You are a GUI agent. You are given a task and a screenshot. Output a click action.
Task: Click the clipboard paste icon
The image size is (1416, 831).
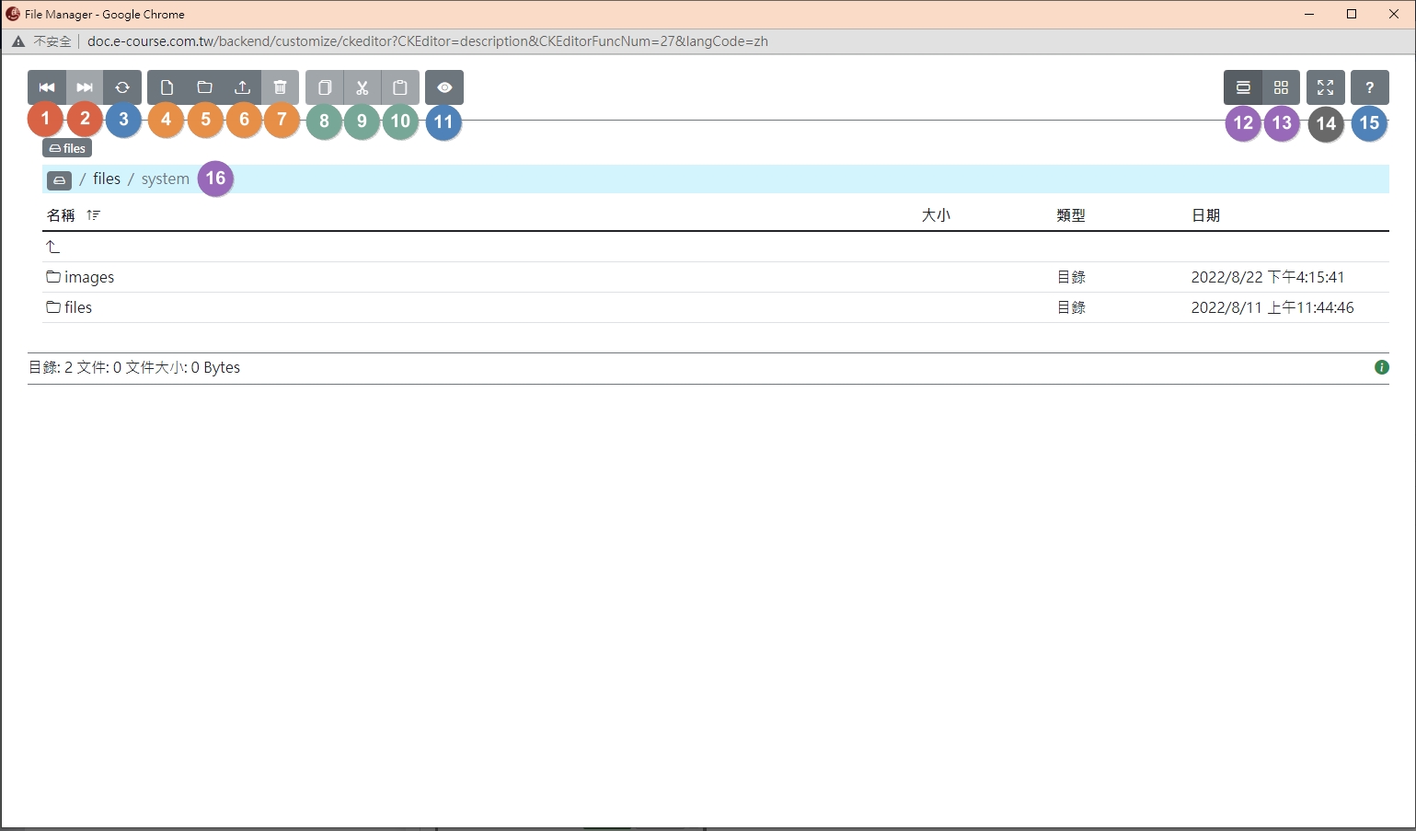(x=400, y=87)
